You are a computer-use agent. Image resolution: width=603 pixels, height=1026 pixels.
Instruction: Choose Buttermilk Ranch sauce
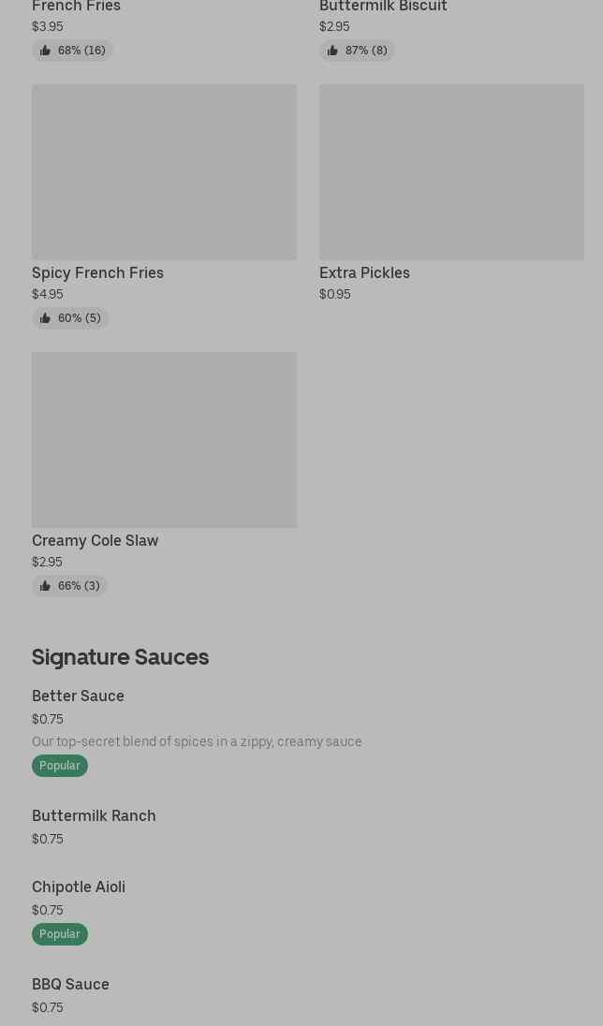coord(94,815)
